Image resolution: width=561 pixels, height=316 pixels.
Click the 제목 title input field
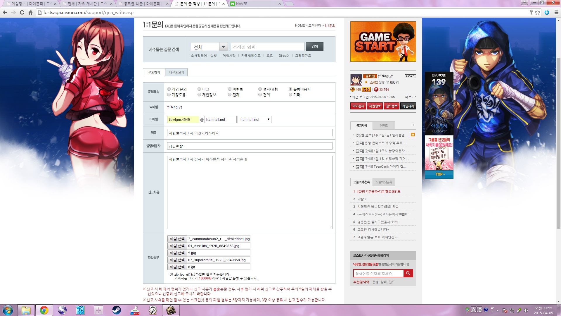[250, 133]
